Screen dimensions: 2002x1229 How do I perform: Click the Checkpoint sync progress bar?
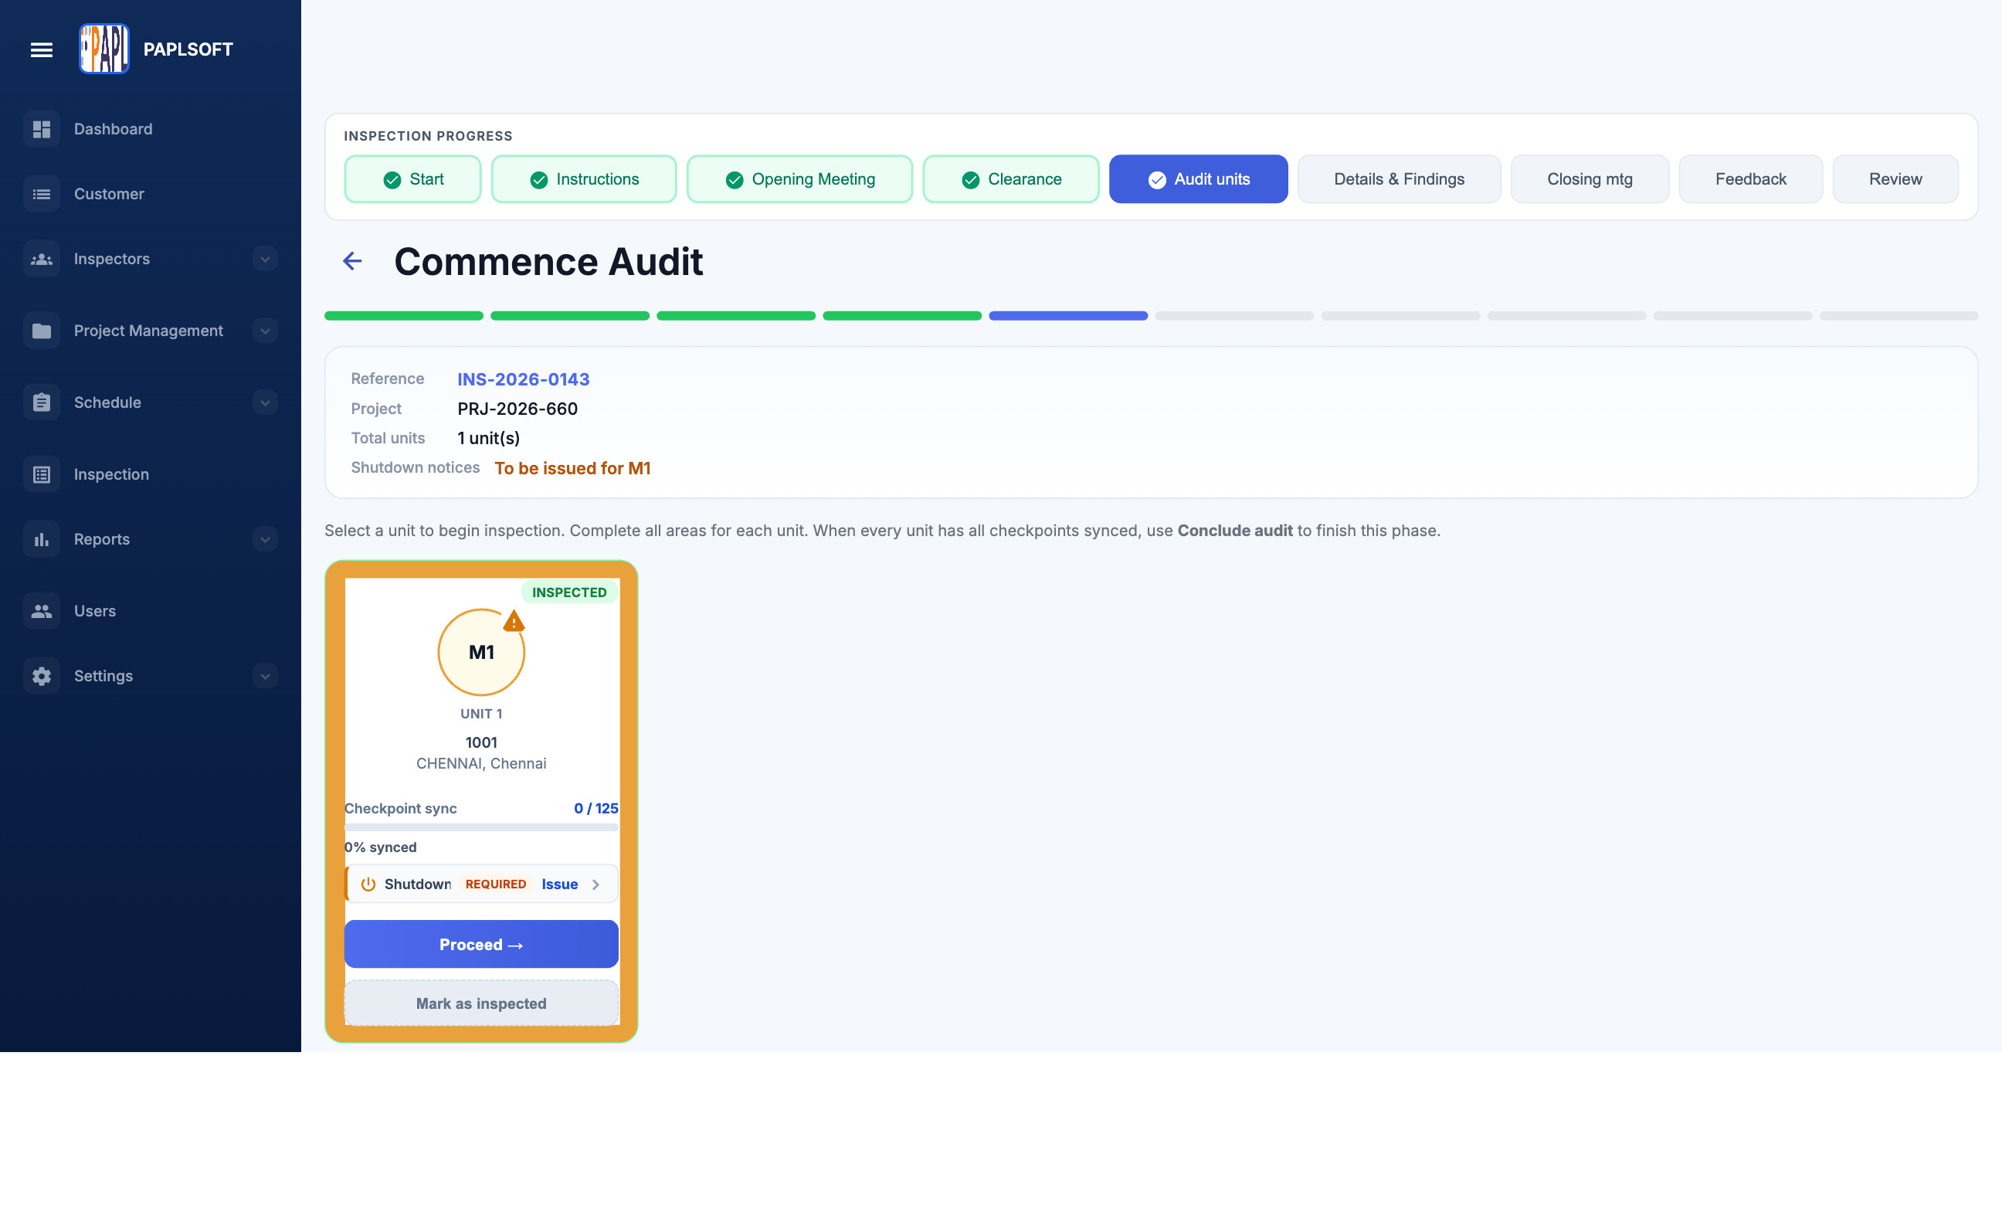click(x=481, y=827)
